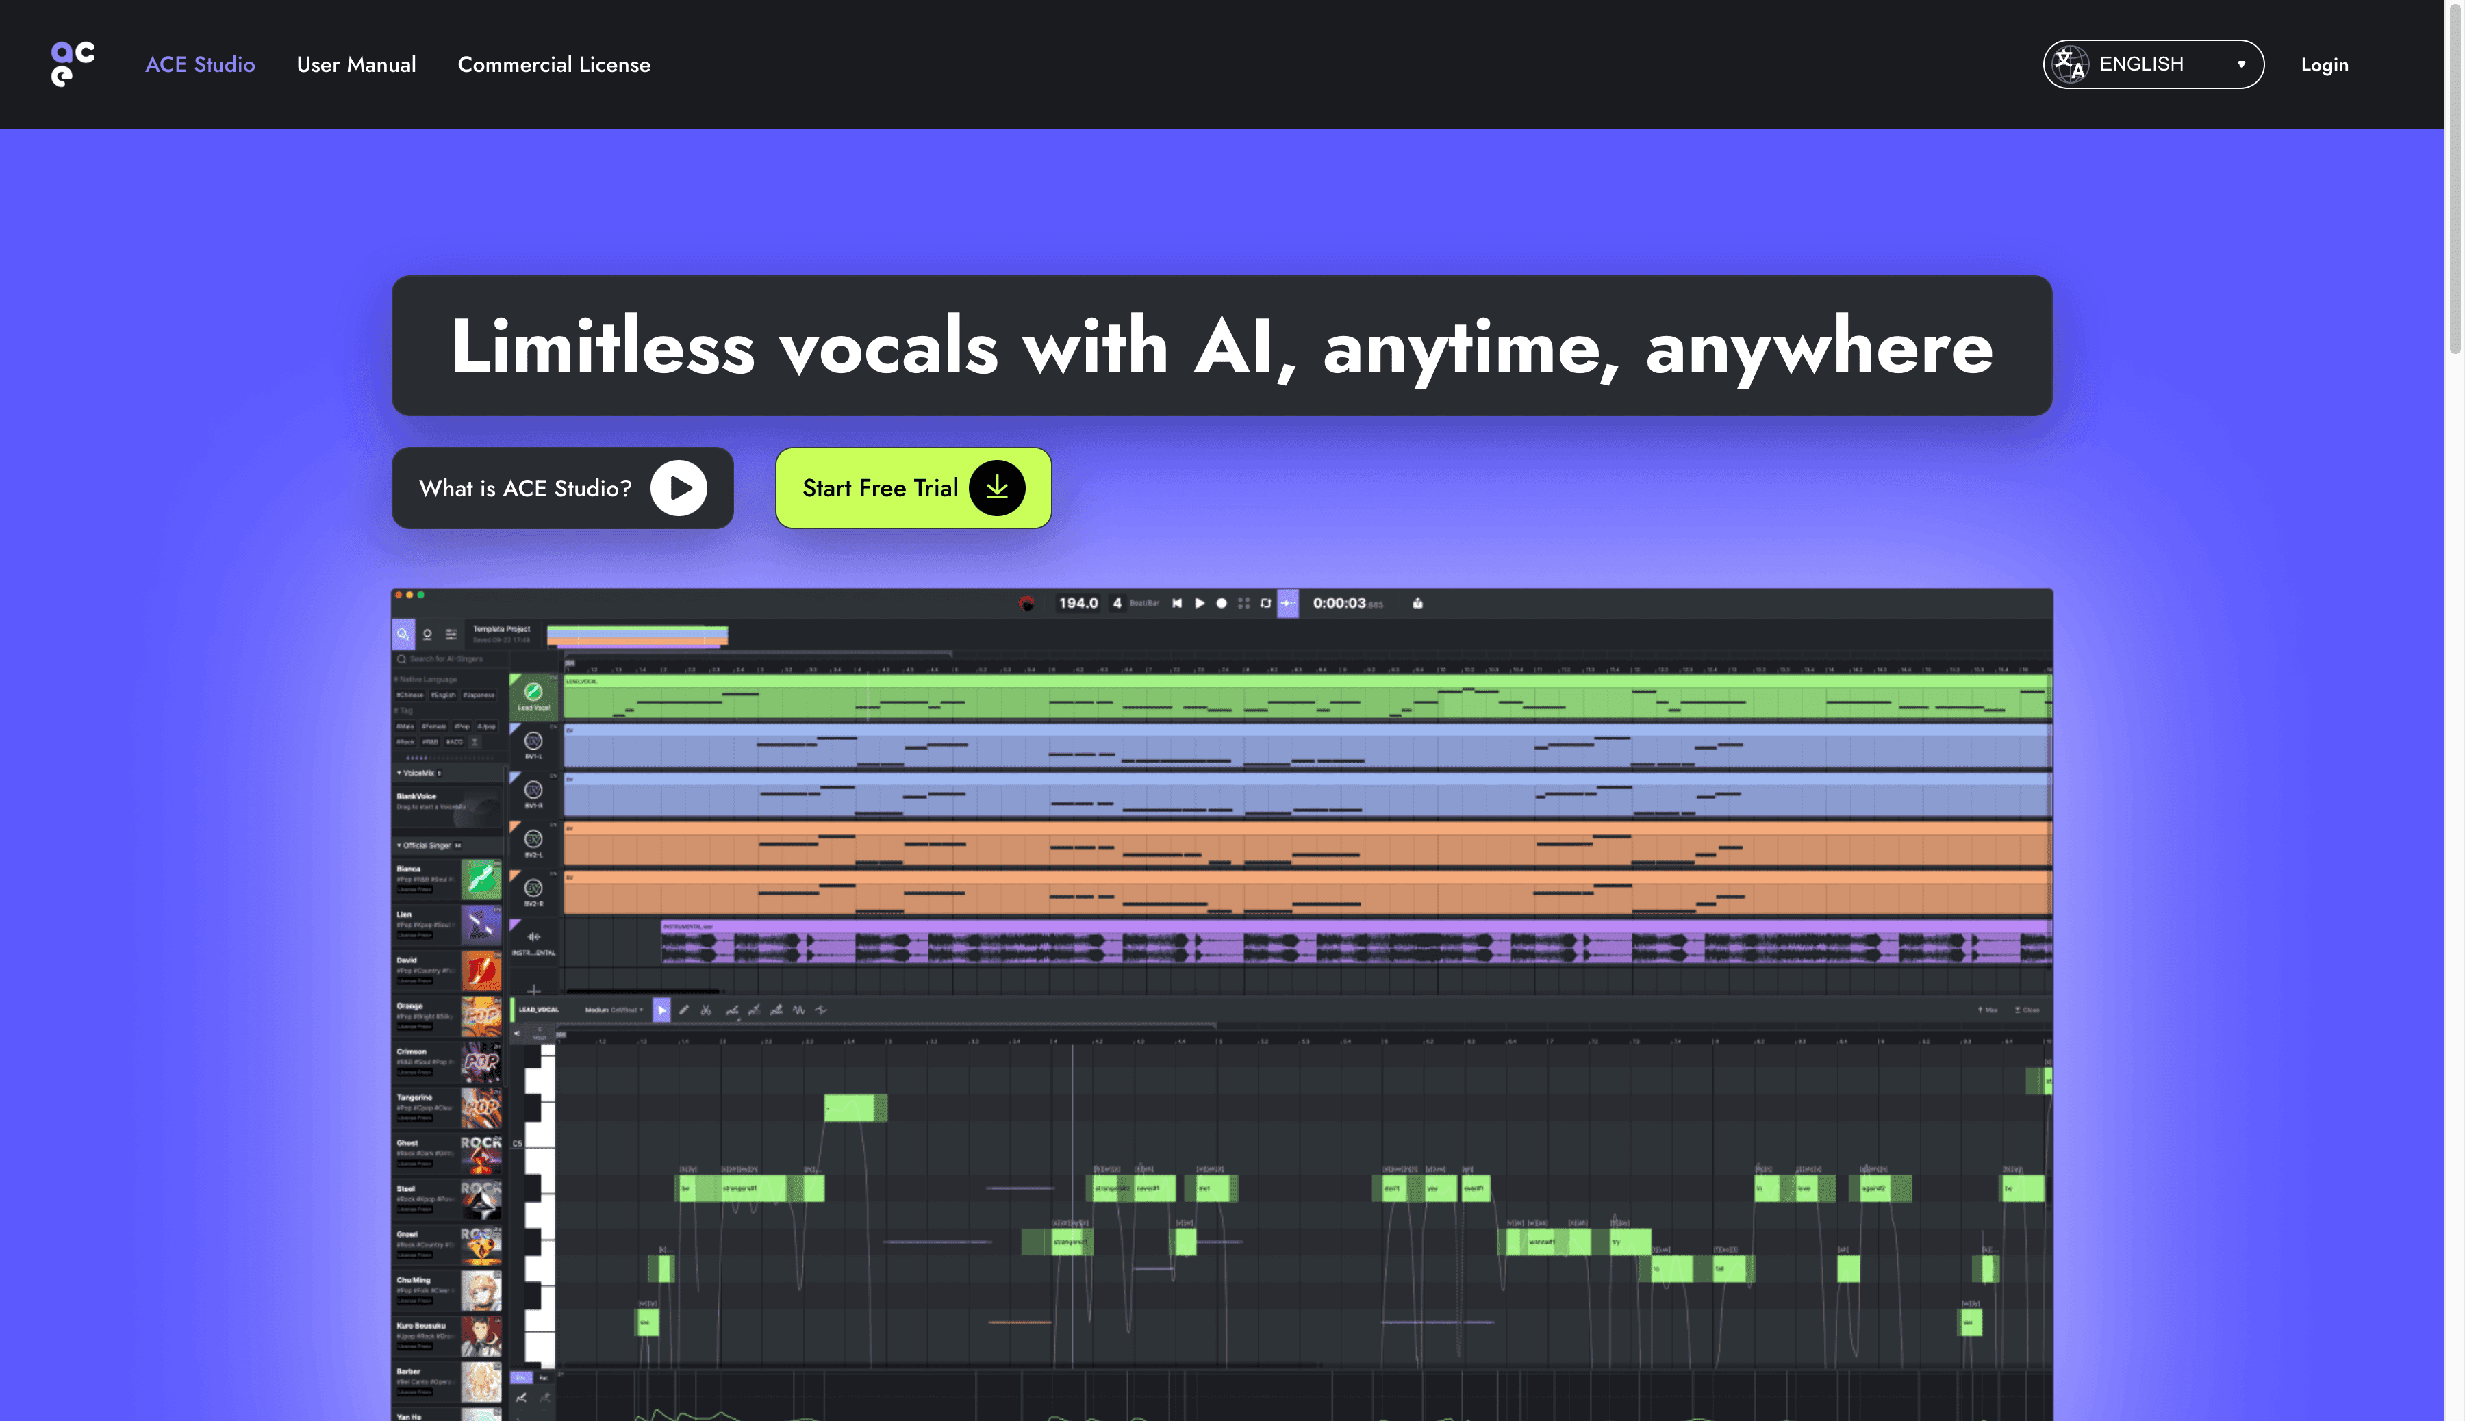Viewport: 2465px width, 1421px height.
Task: Click the Login link
Action: (x=2325, y=64)
